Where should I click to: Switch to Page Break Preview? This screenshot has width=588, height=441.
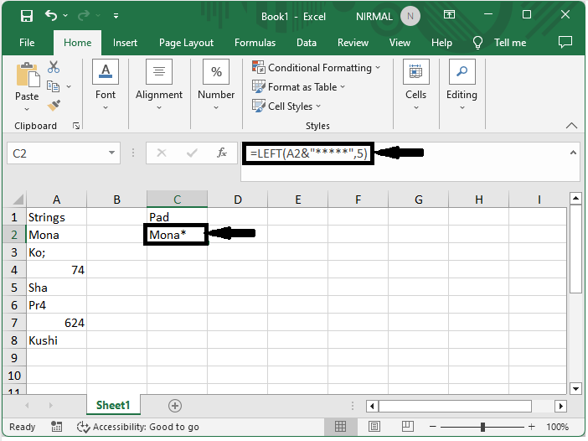408,427
